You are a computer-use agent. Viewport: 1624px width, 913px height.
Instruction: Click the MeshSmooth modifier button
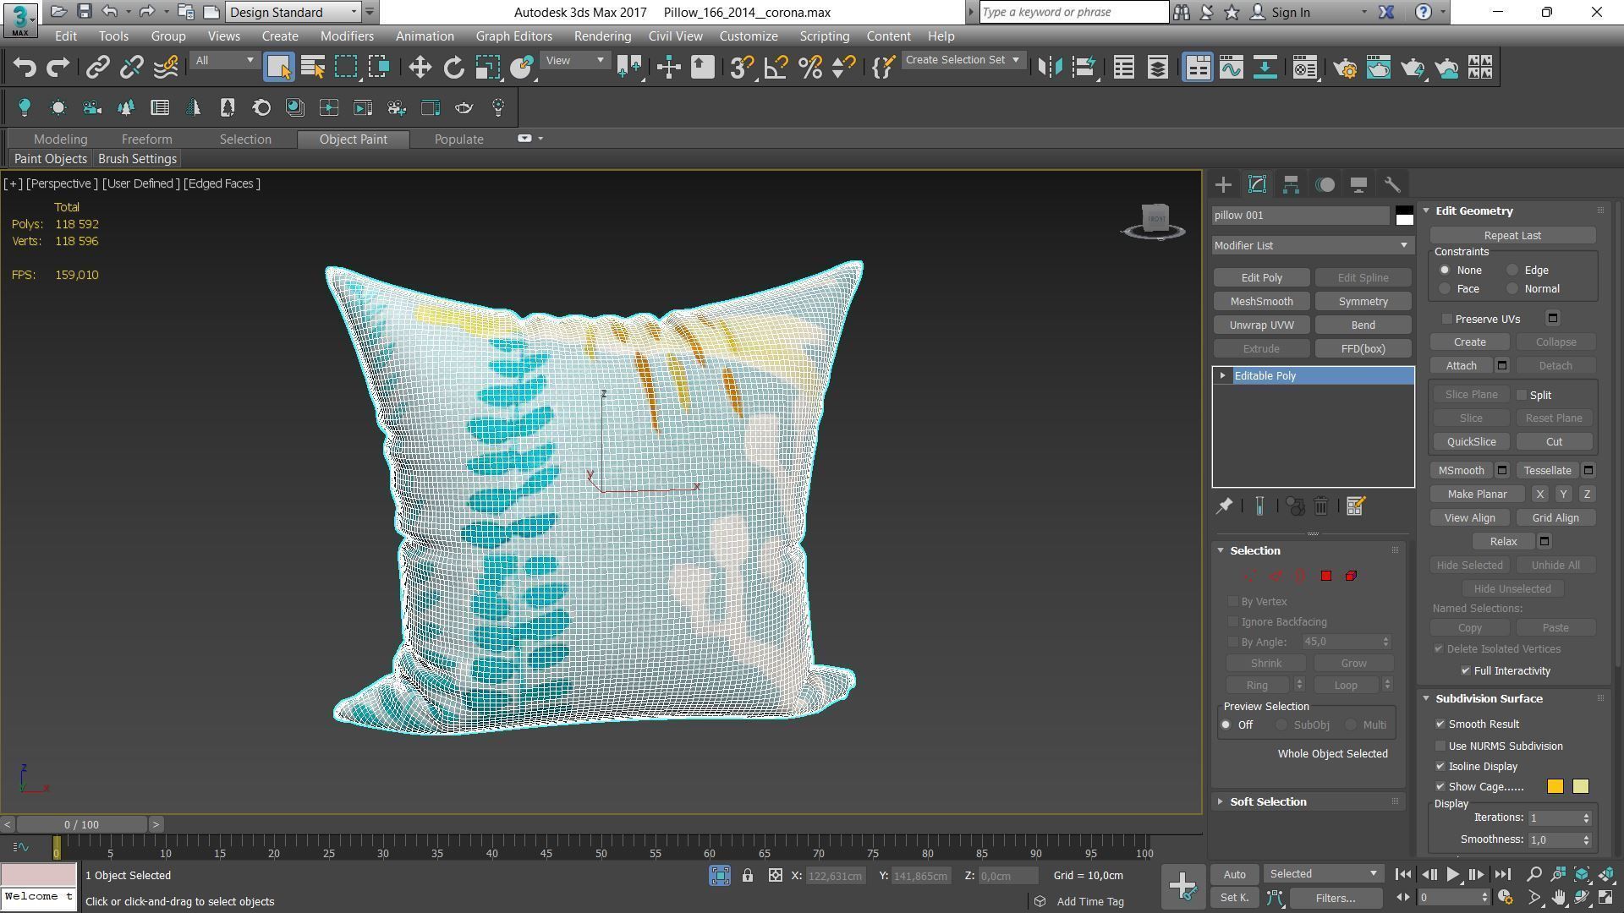(x=1261, y=302)
